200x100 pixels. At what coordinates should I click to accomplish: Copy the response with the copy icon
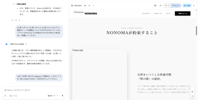(19, 20)
